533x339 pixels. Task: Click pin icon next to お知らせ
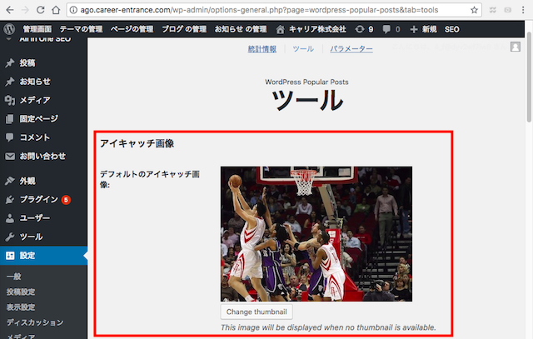click(10, 82)
